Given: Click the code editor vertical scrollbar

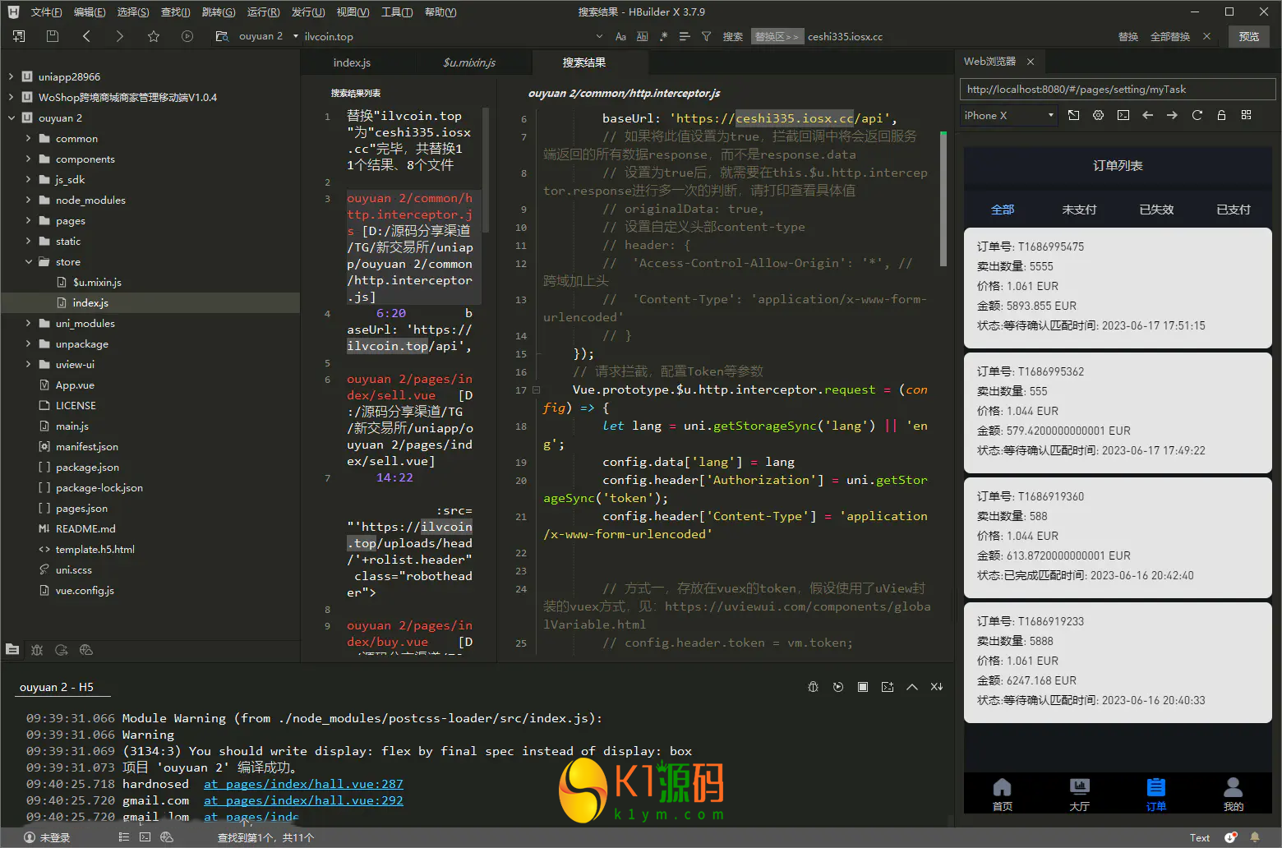Looking at the screenshot, I should tap(943, 197).
